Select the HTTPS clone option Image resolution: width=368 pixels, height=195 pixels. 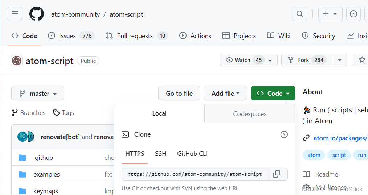pos(135,154)
